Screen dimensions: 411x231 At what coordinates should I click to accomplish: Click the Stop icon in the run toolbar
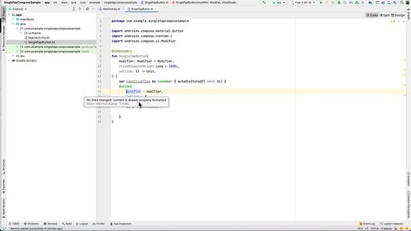(363, 3)
